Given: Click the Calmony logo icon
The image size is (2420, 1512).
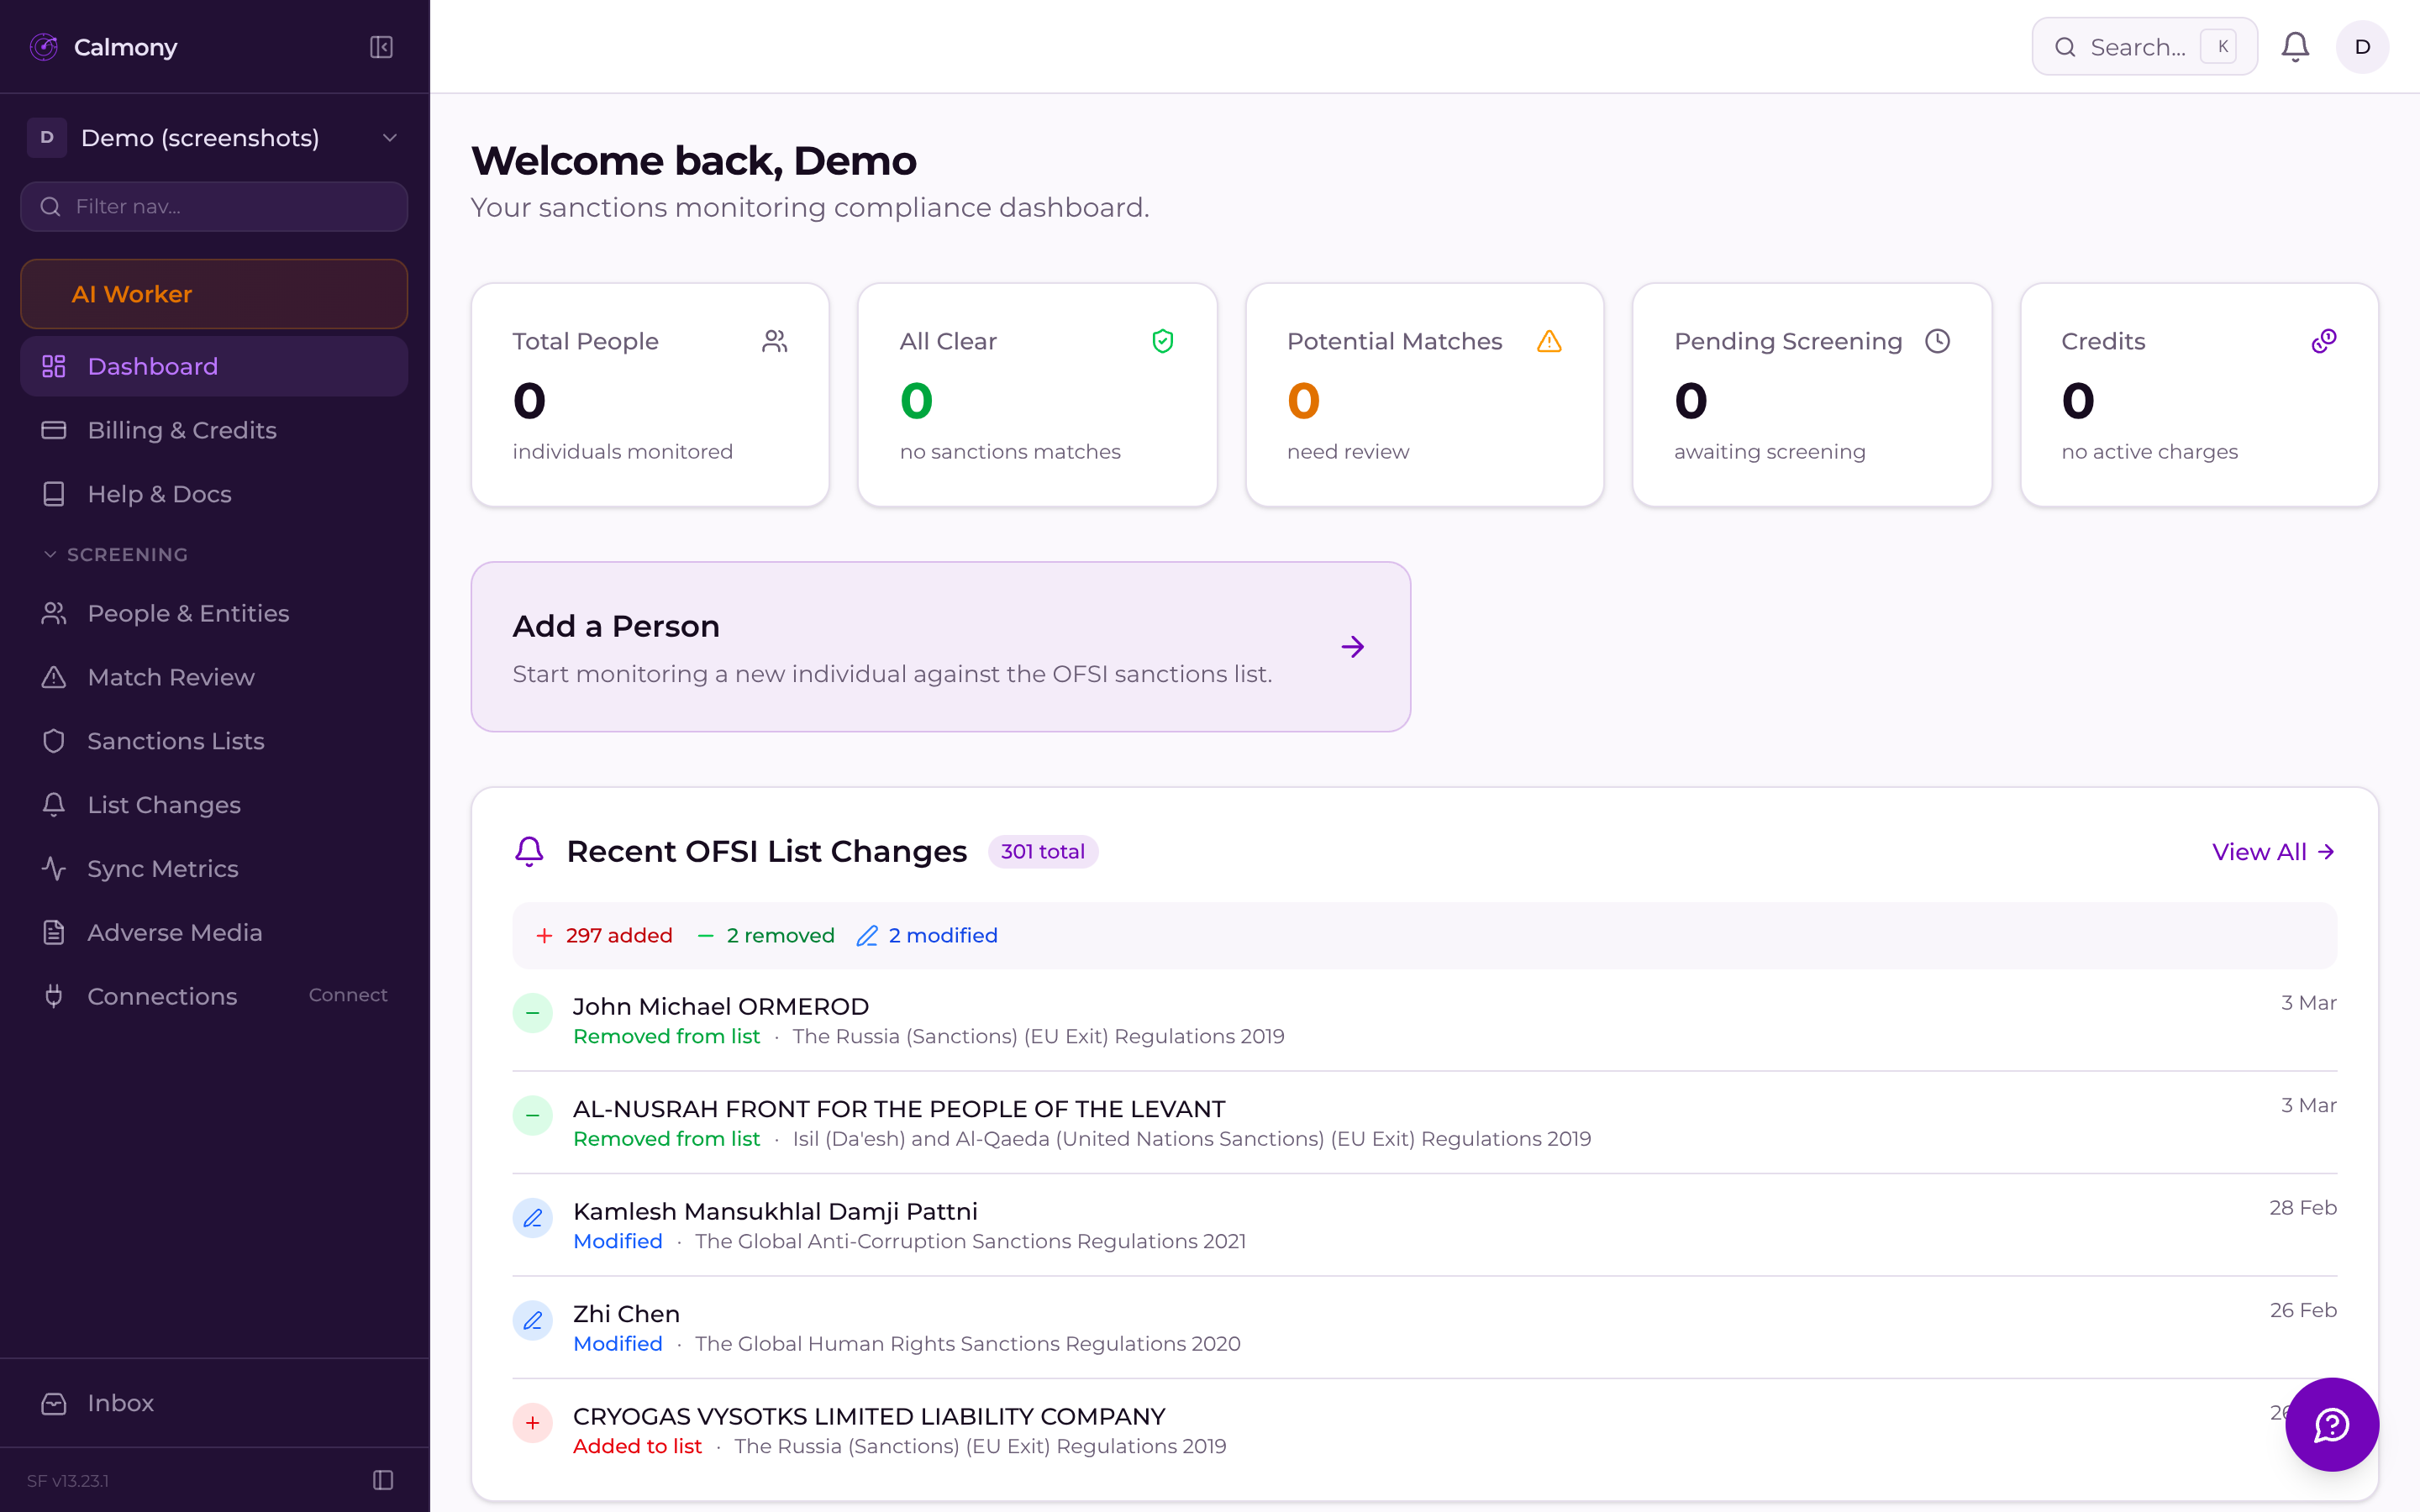Looking at the screenshot, I should click(x=44, y=47).
